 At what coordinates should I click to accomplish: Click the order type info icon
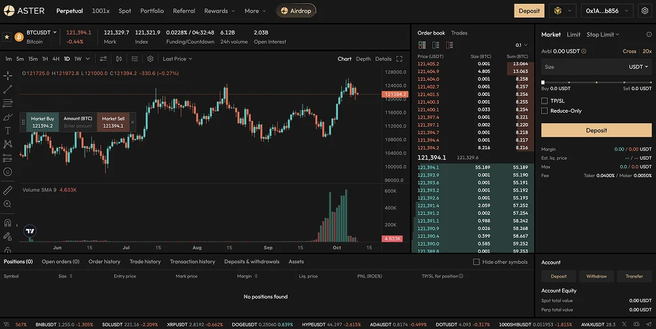pos(649,35)
